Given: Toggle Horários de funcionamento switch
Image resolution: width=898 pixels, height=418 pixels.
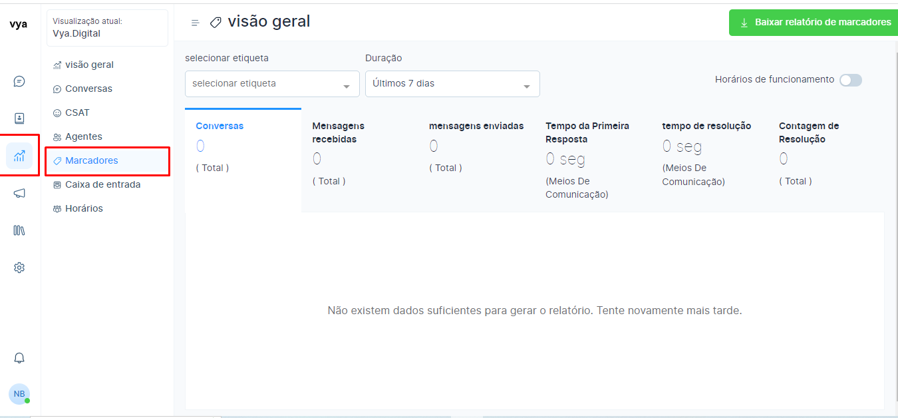Looking at the screenshot, I should point(850,80).
